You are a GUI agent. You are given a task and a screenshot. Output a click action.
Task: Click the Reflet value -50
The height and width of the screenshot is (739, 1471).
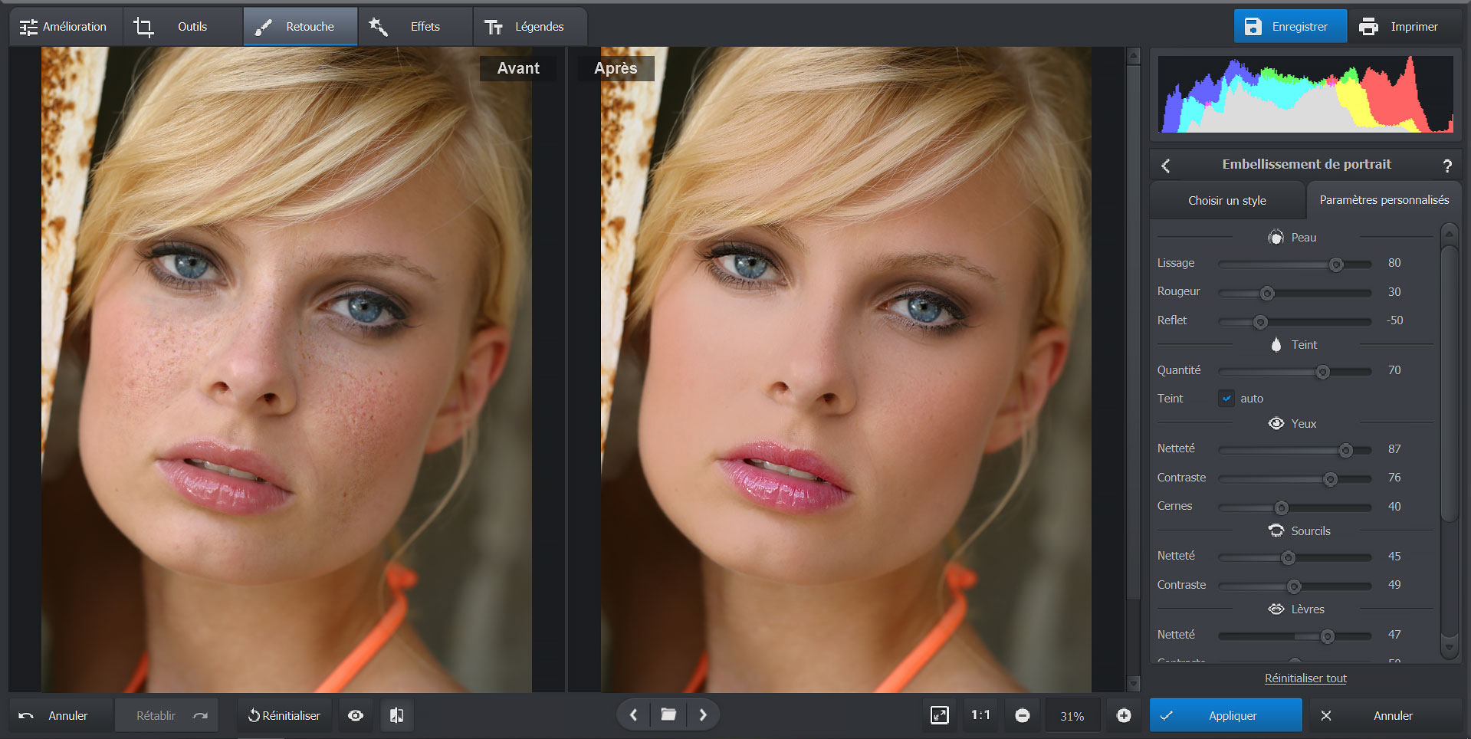click(x=1394, y=320)
